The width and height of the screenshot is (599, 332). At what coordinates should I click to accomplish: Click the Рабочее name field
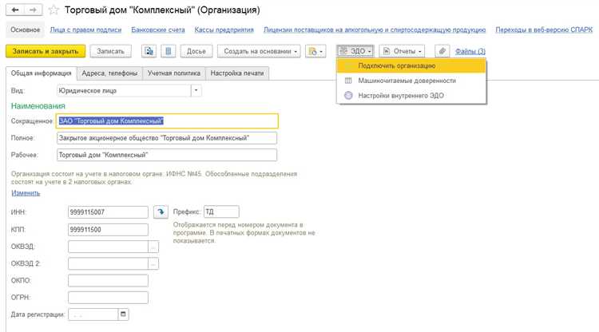167,155
